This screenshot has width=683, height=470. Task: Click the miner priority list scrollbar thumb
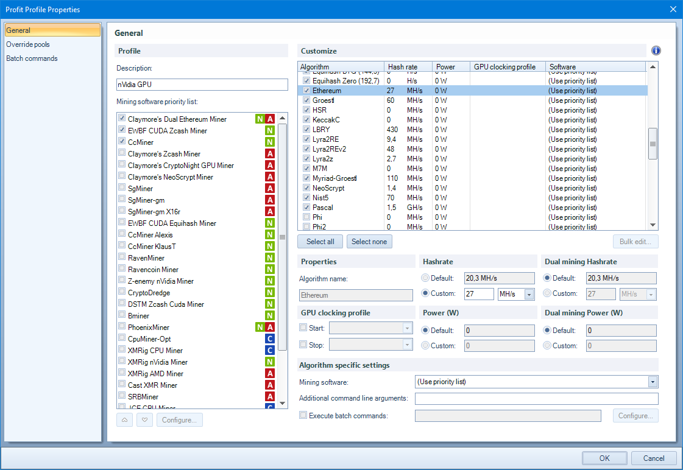click(x=282, y=237)
